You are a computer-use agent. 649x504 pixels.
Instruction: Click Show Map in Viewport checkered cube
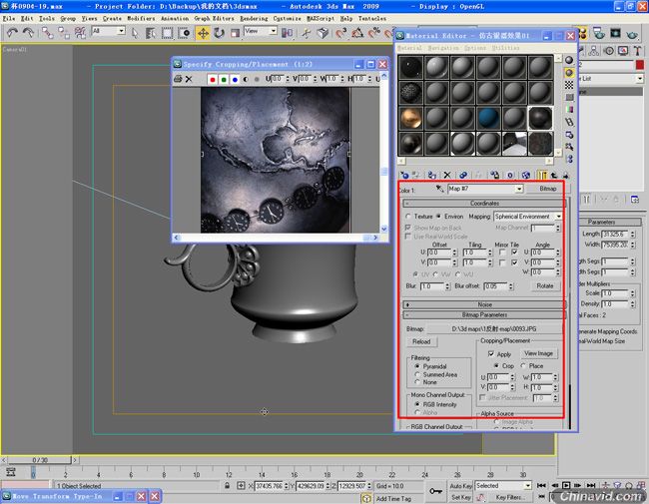point(525,175)
